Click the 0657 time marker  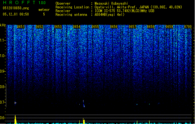132,27
